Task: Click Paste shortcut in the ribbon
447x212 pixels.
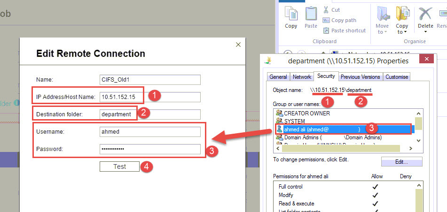Action: pyautogui.click(x=345, y=30)
